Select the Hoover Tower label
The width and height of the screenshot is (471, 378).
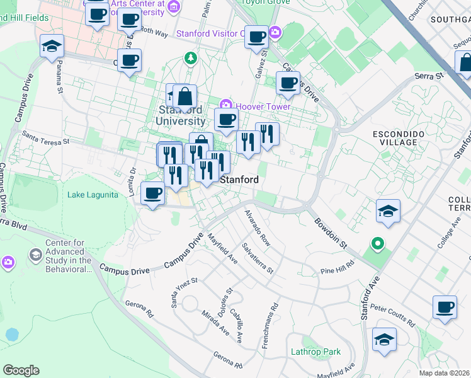point(263,106)
